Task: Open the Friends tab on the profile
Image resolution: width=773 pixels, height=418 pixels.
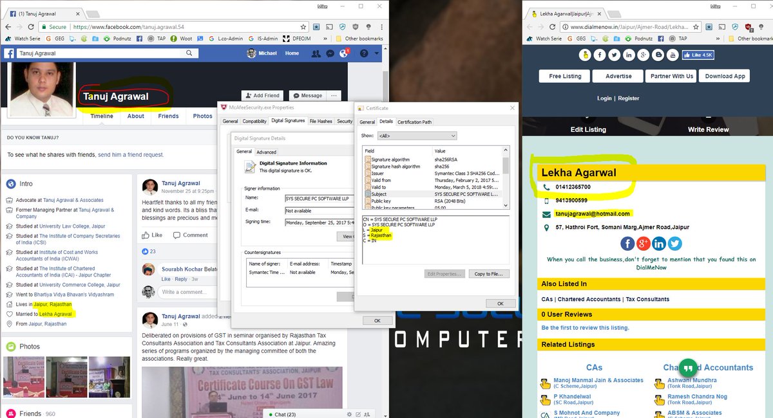Action: click(x=169, y=116)
